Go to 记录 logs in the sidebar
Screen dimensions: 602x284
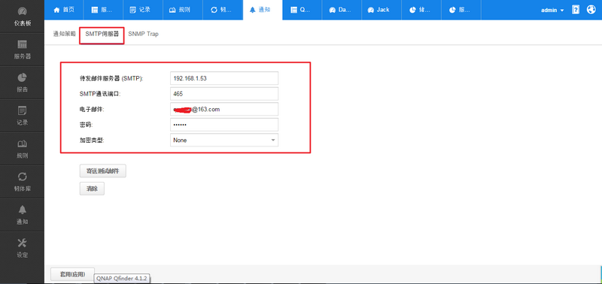pyautogui.click(x=22, y=116)
